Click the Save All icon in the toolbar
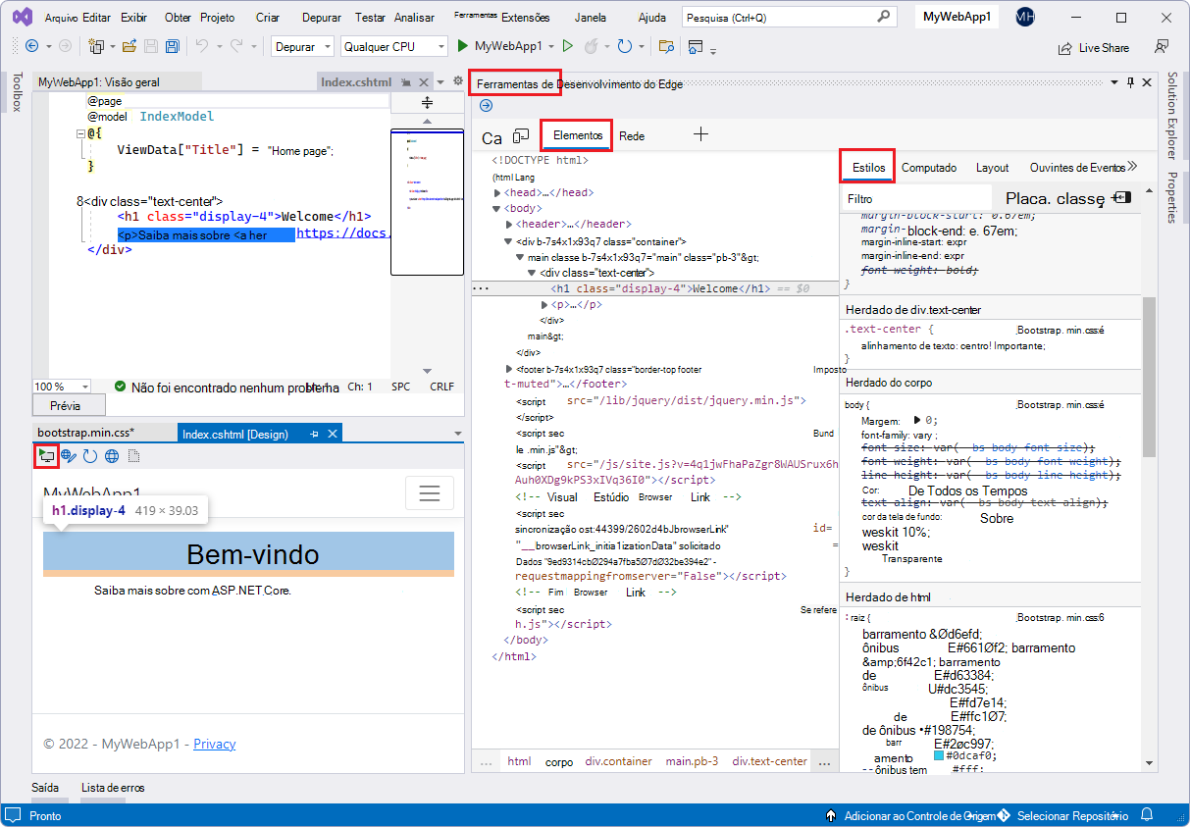1190x827 pixels. [172, 46]
